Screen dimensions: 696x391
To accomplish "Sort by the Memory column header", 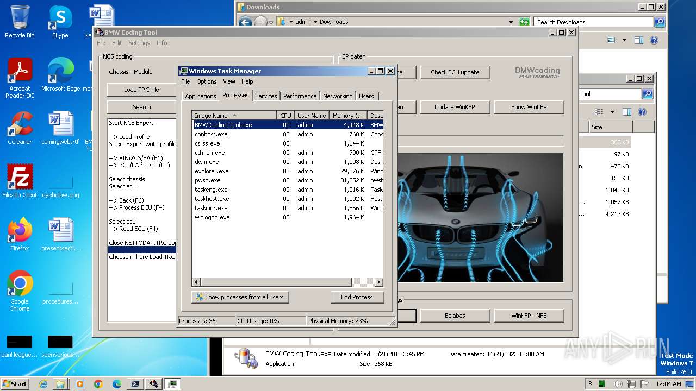I will point(348,116).
